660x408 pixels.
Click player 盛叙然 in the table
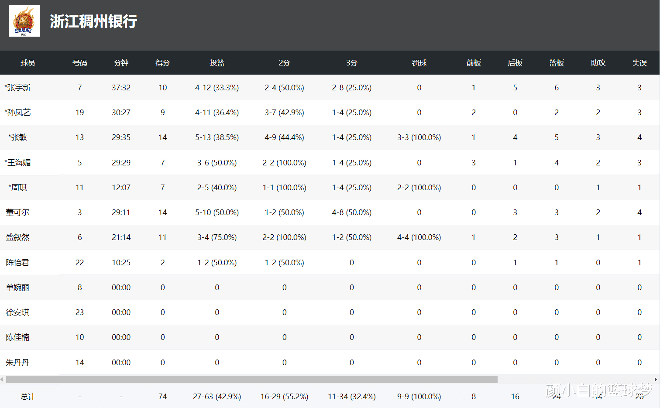[17, 237]
